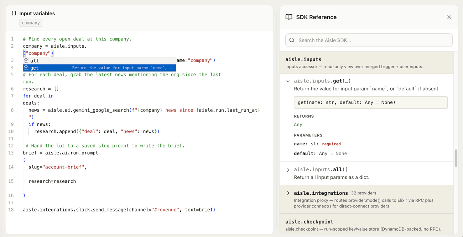463x237 pixels.
Task: Click the Input variables braces icon
Action: [14, 13]
